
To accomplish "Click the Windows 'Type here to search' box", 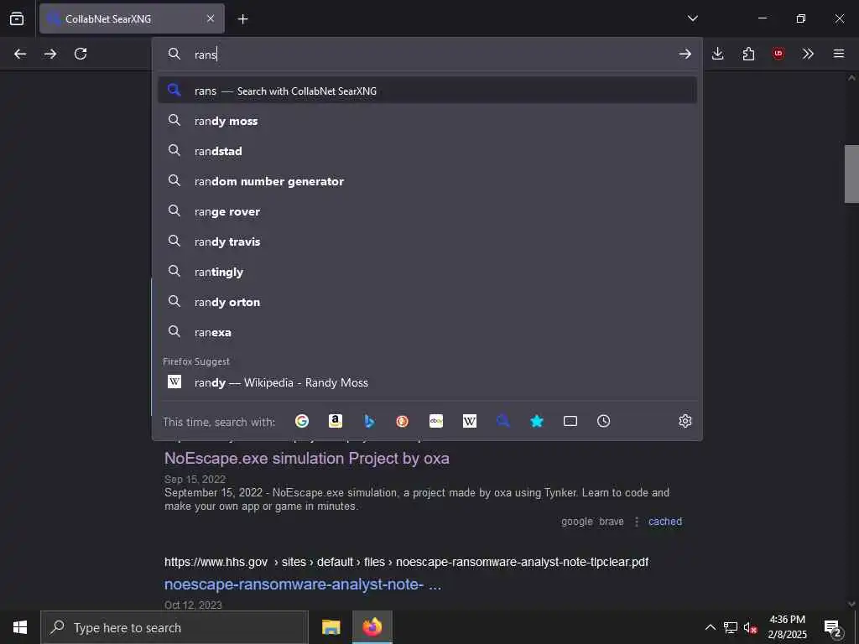I will (174, 627).
